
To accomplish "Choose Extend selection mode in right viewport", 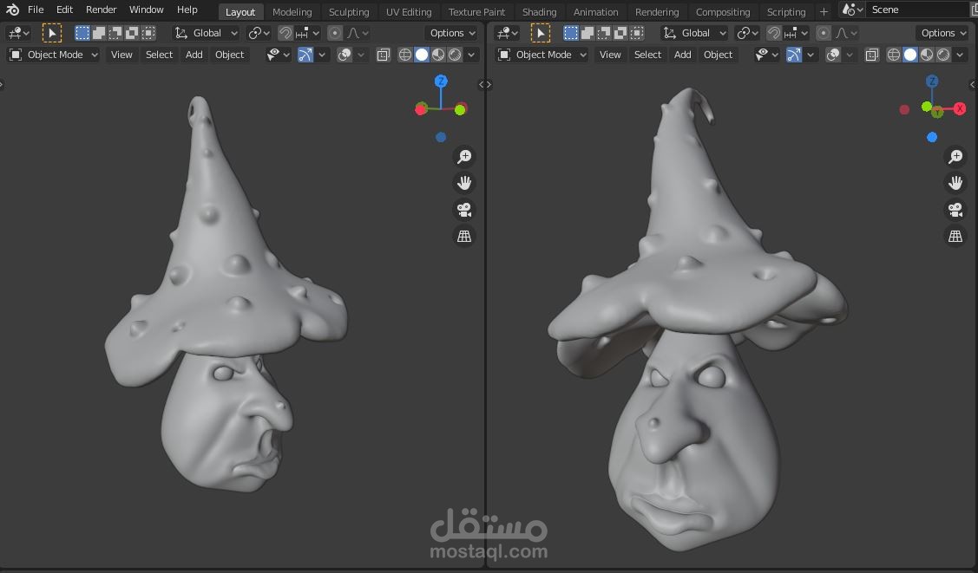I will tap(587, 33).
